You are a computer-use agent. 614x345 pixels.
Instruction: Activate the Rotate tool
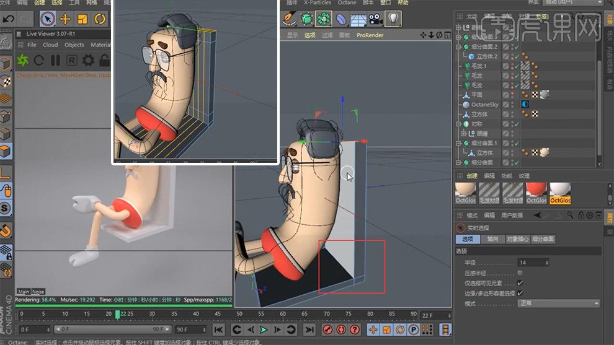[x=100, y=19]
